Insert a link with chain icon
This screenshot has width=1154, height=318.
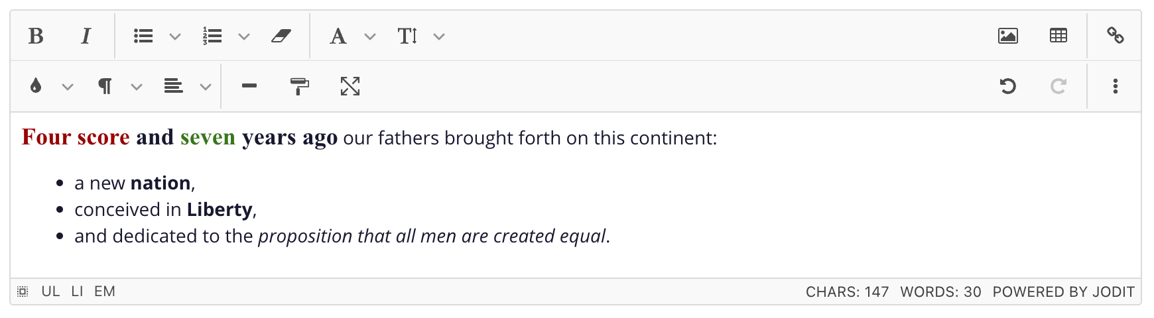pos(1116,36)
